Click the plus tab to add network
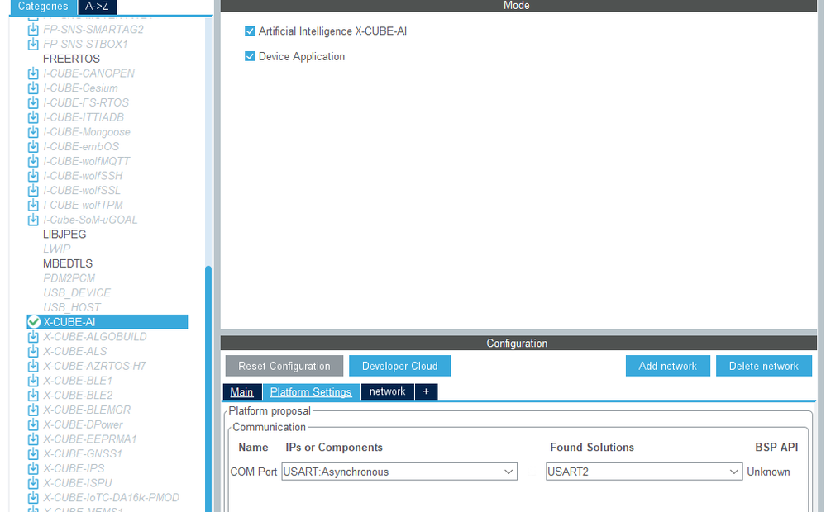 pyautogui.click(x=426, y=392)
